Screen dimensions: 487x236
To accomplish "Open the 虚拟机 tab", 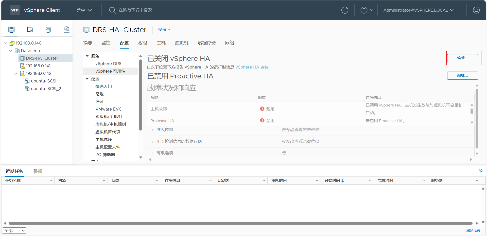I will click(x=182, y=43).
